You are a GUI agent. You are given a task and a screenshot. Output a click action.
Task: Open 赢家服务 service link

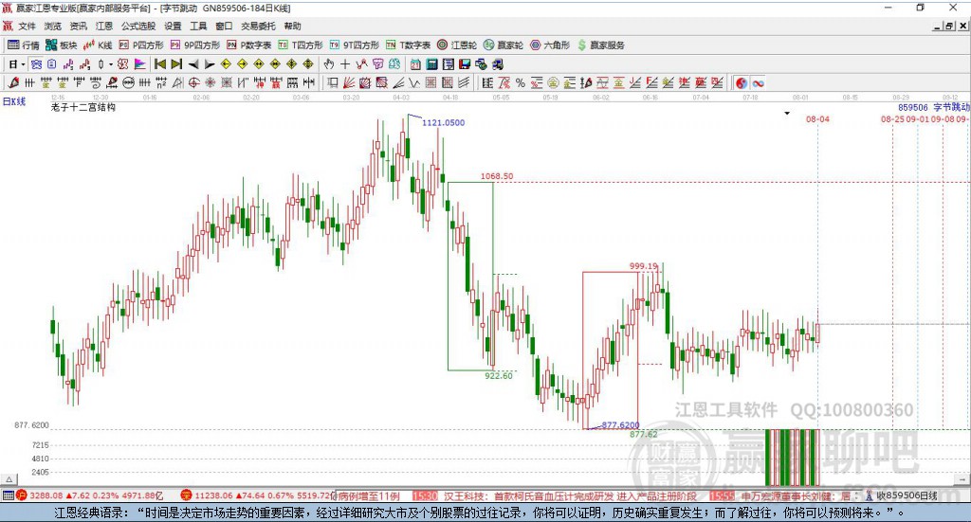pos(600,45)
